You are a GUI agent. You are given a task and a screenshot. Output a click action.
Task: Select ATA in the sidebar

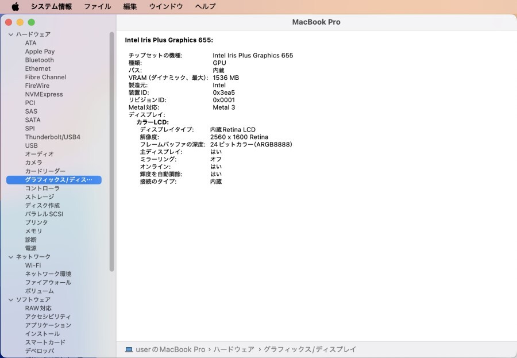(x=30, y=43)
